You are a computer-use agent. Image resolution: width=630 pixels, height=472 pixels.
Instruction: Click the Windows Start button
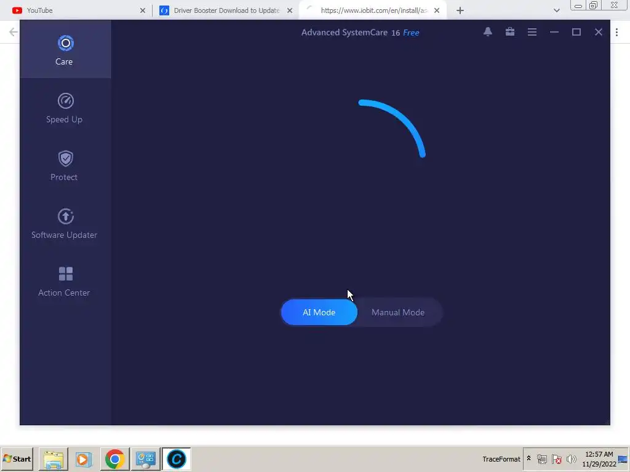(x=17, y=458)
